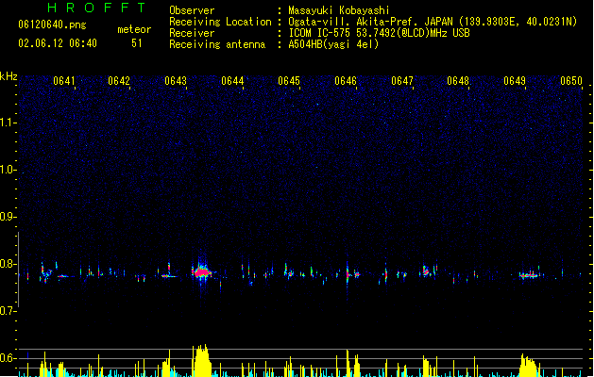Click the Observer name Masayuki Kobayashi
Image resolution: width=594 pixels, height=377 pixels.
(339, 10)
